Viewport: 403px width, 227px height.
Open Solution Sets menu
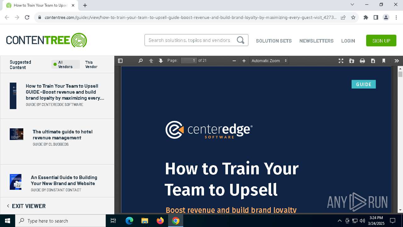click(x=274, y=41)
